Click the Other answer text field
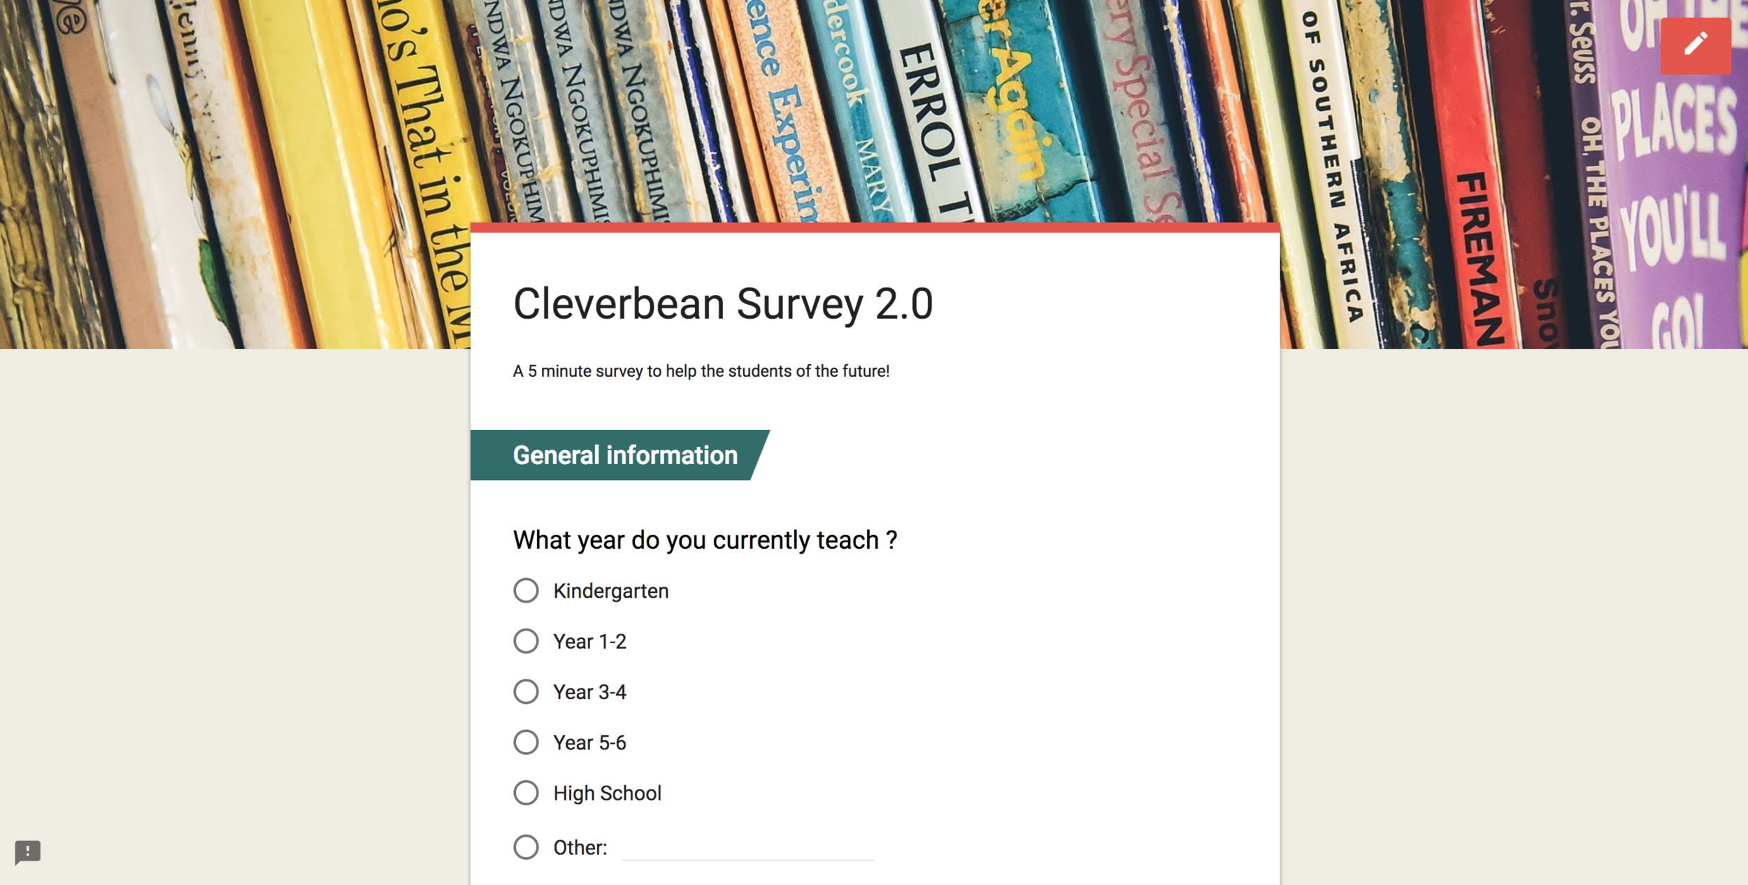1748x885 pixels. (x=748, y=849)
